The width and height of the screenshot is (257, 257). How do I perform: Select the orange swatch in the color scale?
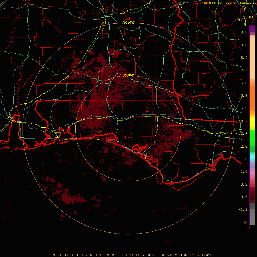[x=252, y=98]
